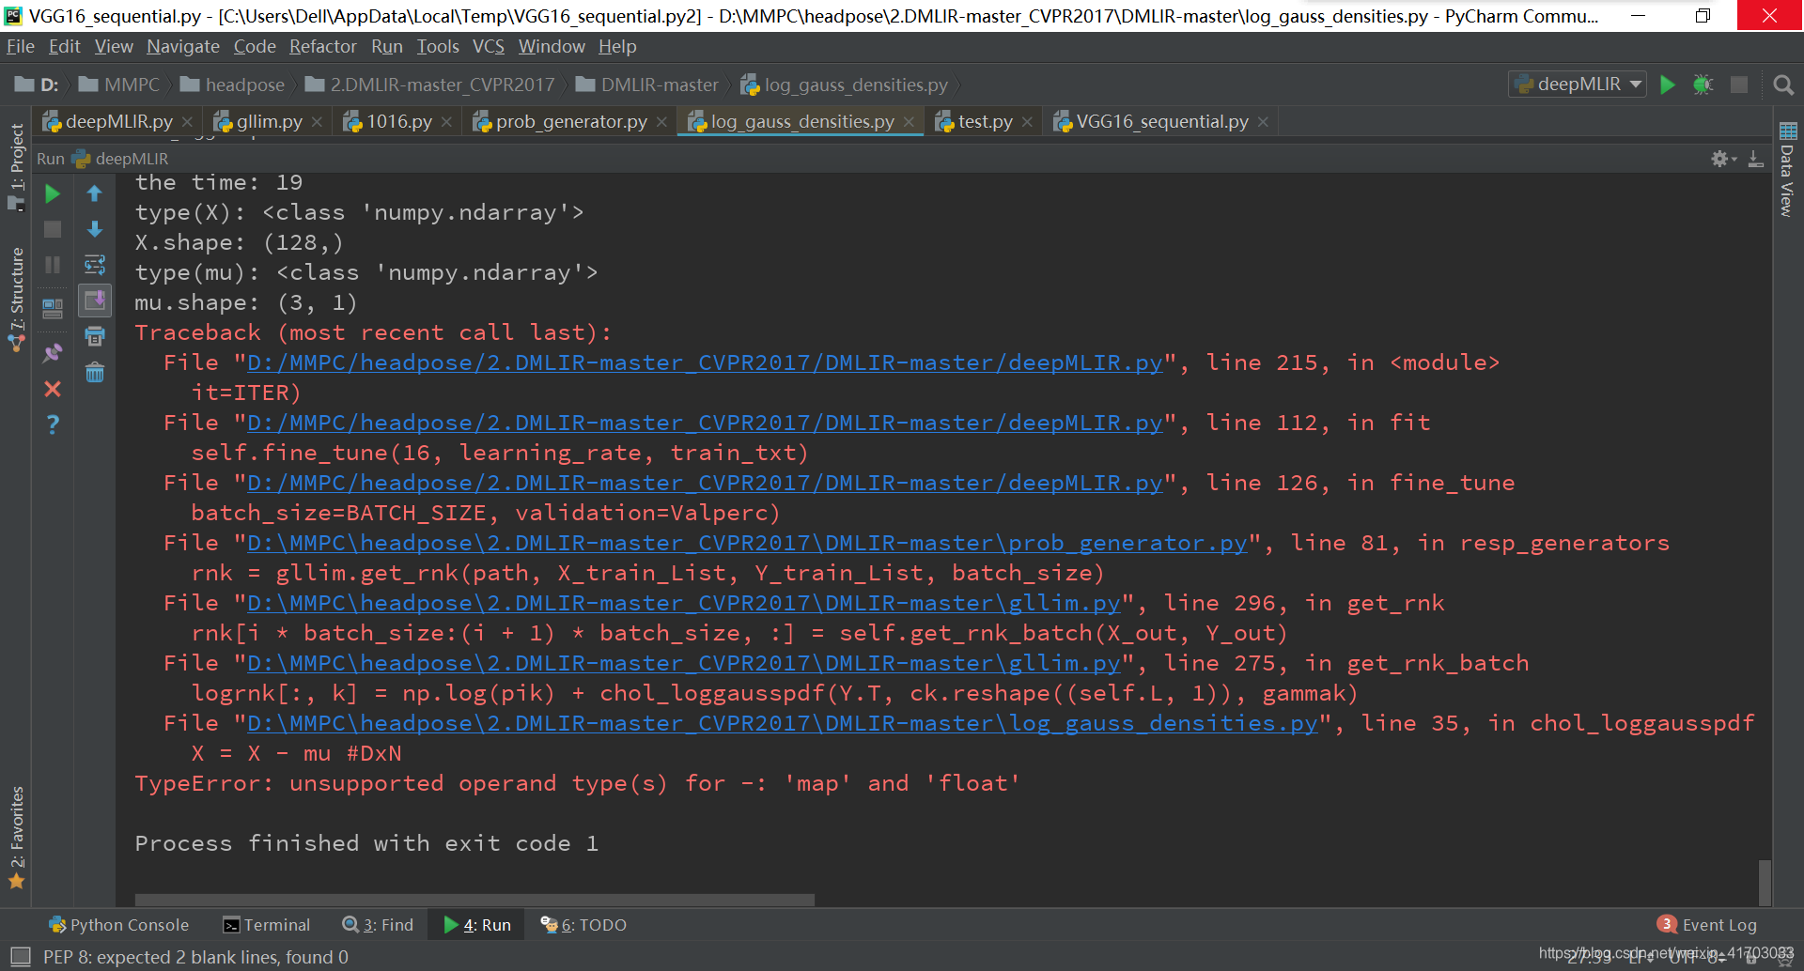Open deepMLIR.py link at line 112 in fit
Image resolution: width=1804 pixels, height=971 pixels.
(x=705, y=423)
